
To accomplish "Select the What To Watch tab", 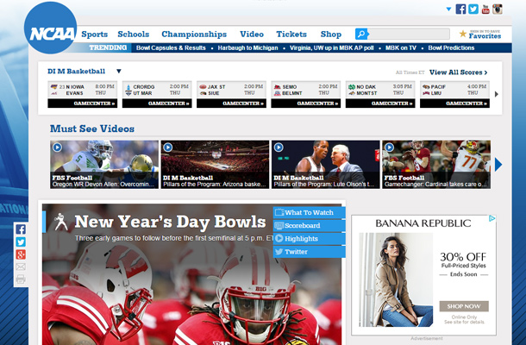I will pyautogui.click(x=308, y=212).
